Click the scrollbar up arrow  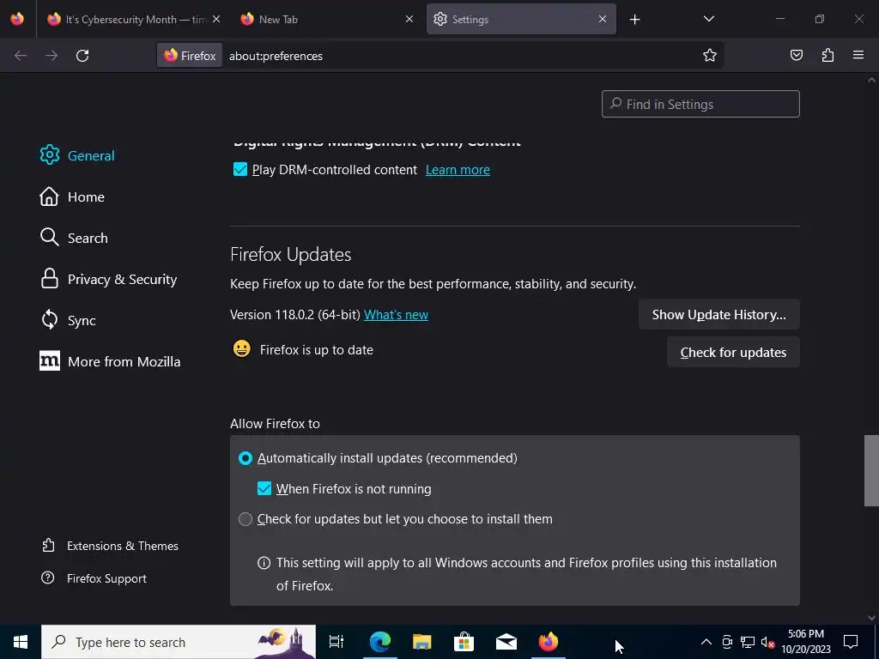(871, 80)
